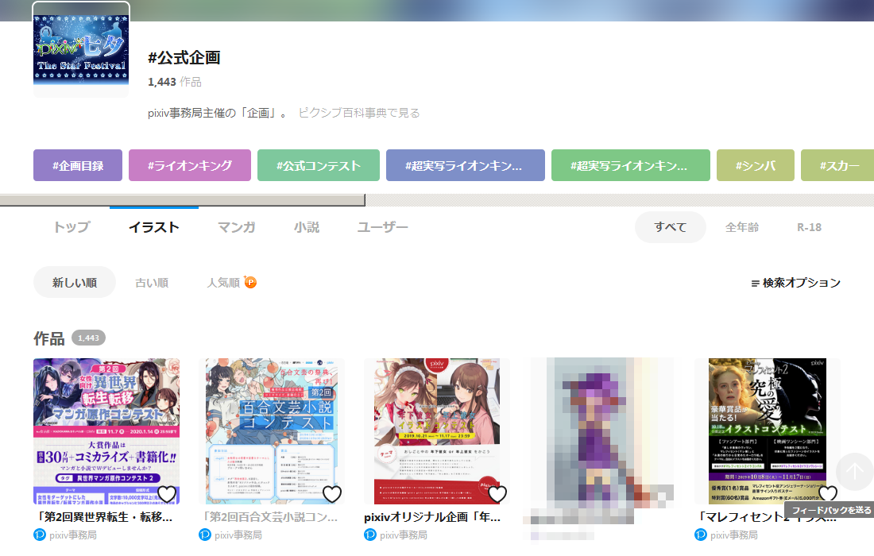The height and width of the screenshot is (556, 874).
Task: Switch to the マンガ tab
Action: pyautogui.click(x=236, y=227)
